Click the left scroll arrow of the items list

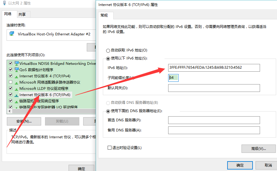pyautogui.click(x=10, y=111)
